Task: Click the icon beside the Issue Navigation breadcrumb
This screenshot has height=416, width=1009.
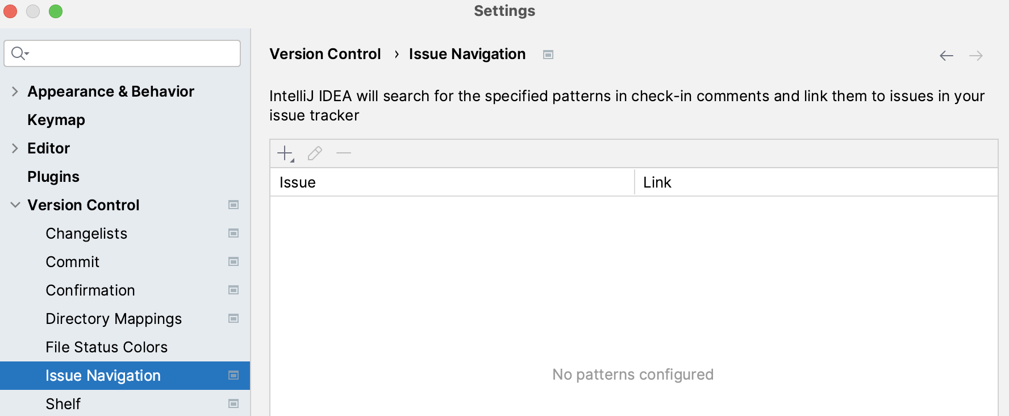Action: point(547,54)
